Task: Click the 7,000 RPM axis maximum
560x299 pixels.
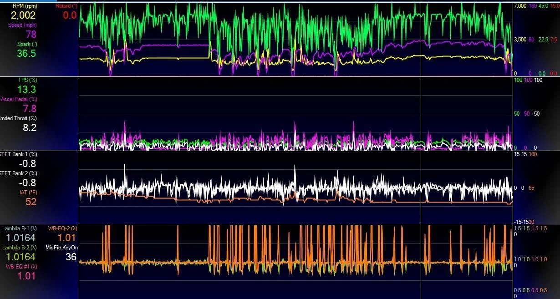Action: (519, 6)
